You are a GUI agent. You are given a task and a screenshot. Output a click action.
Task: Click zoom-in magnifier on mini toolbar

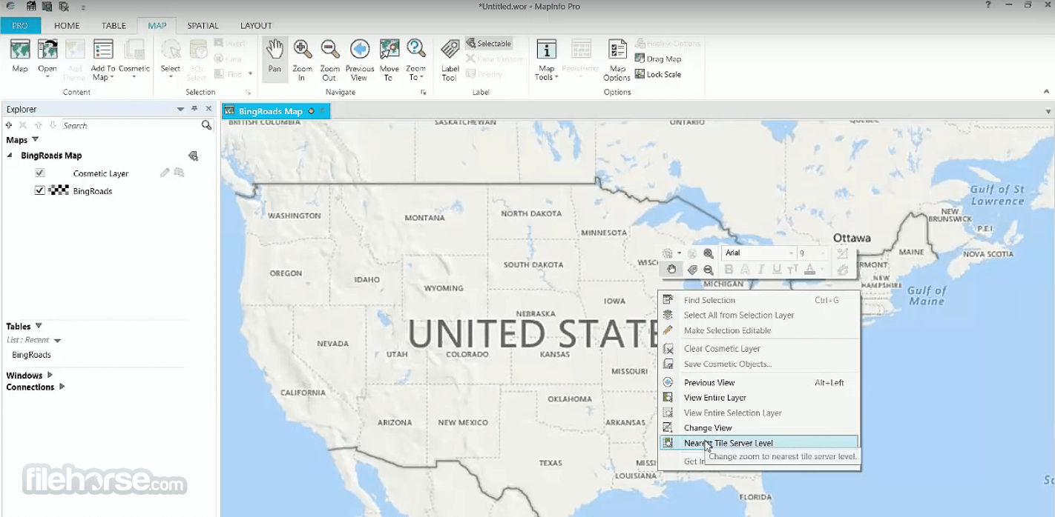[x=709, y=253]
